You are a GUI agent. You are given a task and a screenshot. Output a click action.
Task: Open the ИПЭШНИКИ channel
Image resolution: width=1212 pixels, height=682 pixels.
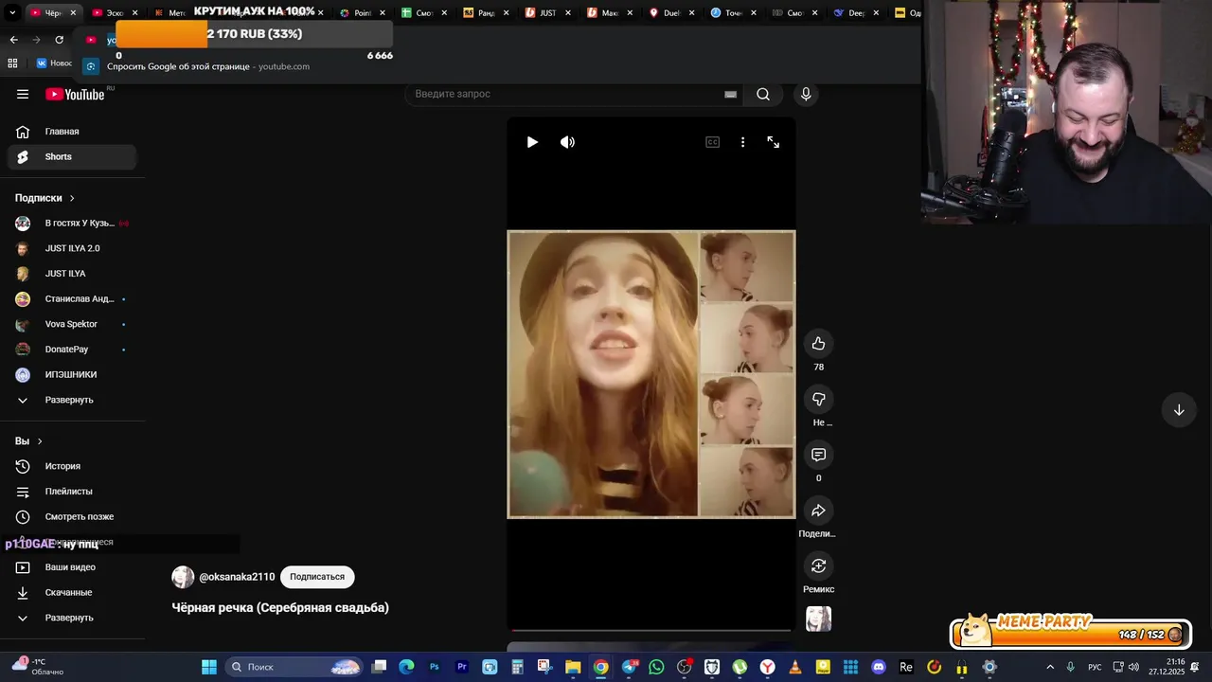72,374
